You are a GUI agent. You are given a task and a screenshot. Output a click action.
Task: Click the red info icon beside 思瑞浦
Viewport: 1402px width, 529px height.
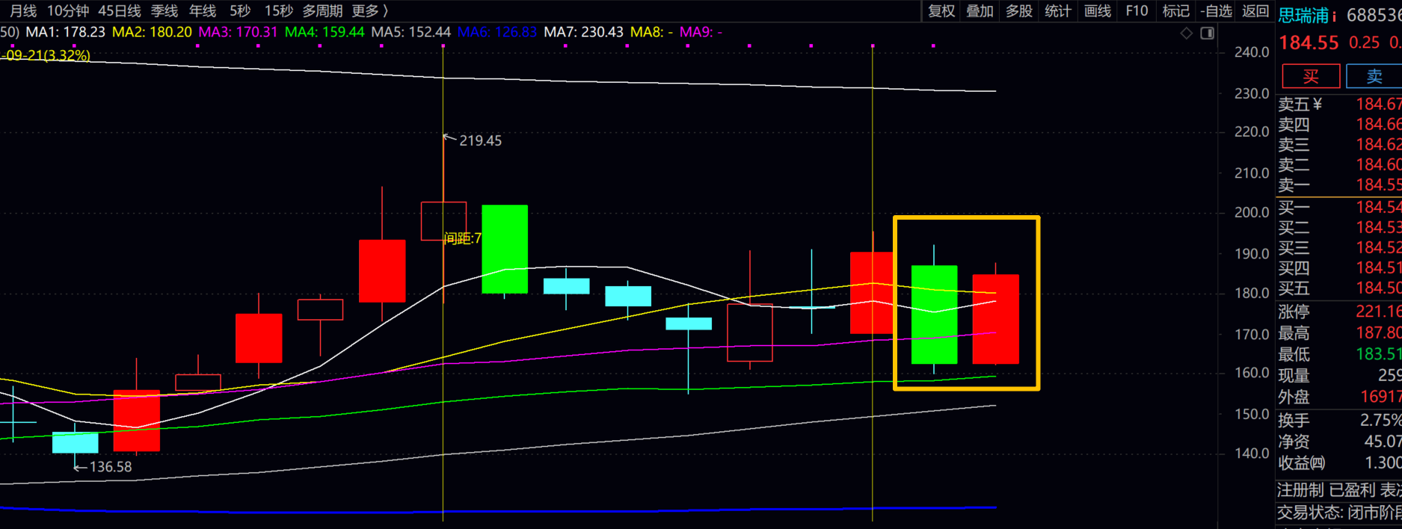(x=1334, y=16)
